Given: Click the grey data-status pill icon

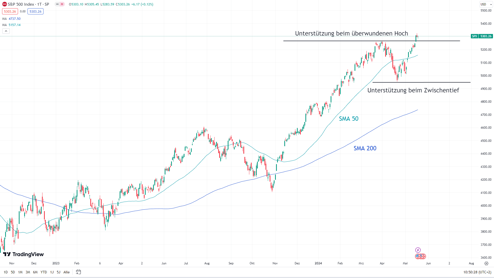Looking at the screenshot, I should (x=57, y=4).
